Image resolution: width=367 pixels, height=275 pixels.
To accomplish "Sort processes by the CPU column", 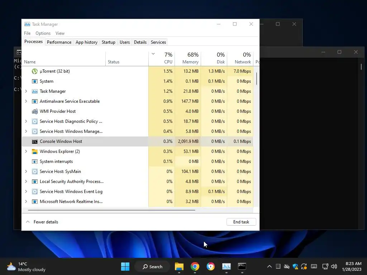I will click(162, 58).
